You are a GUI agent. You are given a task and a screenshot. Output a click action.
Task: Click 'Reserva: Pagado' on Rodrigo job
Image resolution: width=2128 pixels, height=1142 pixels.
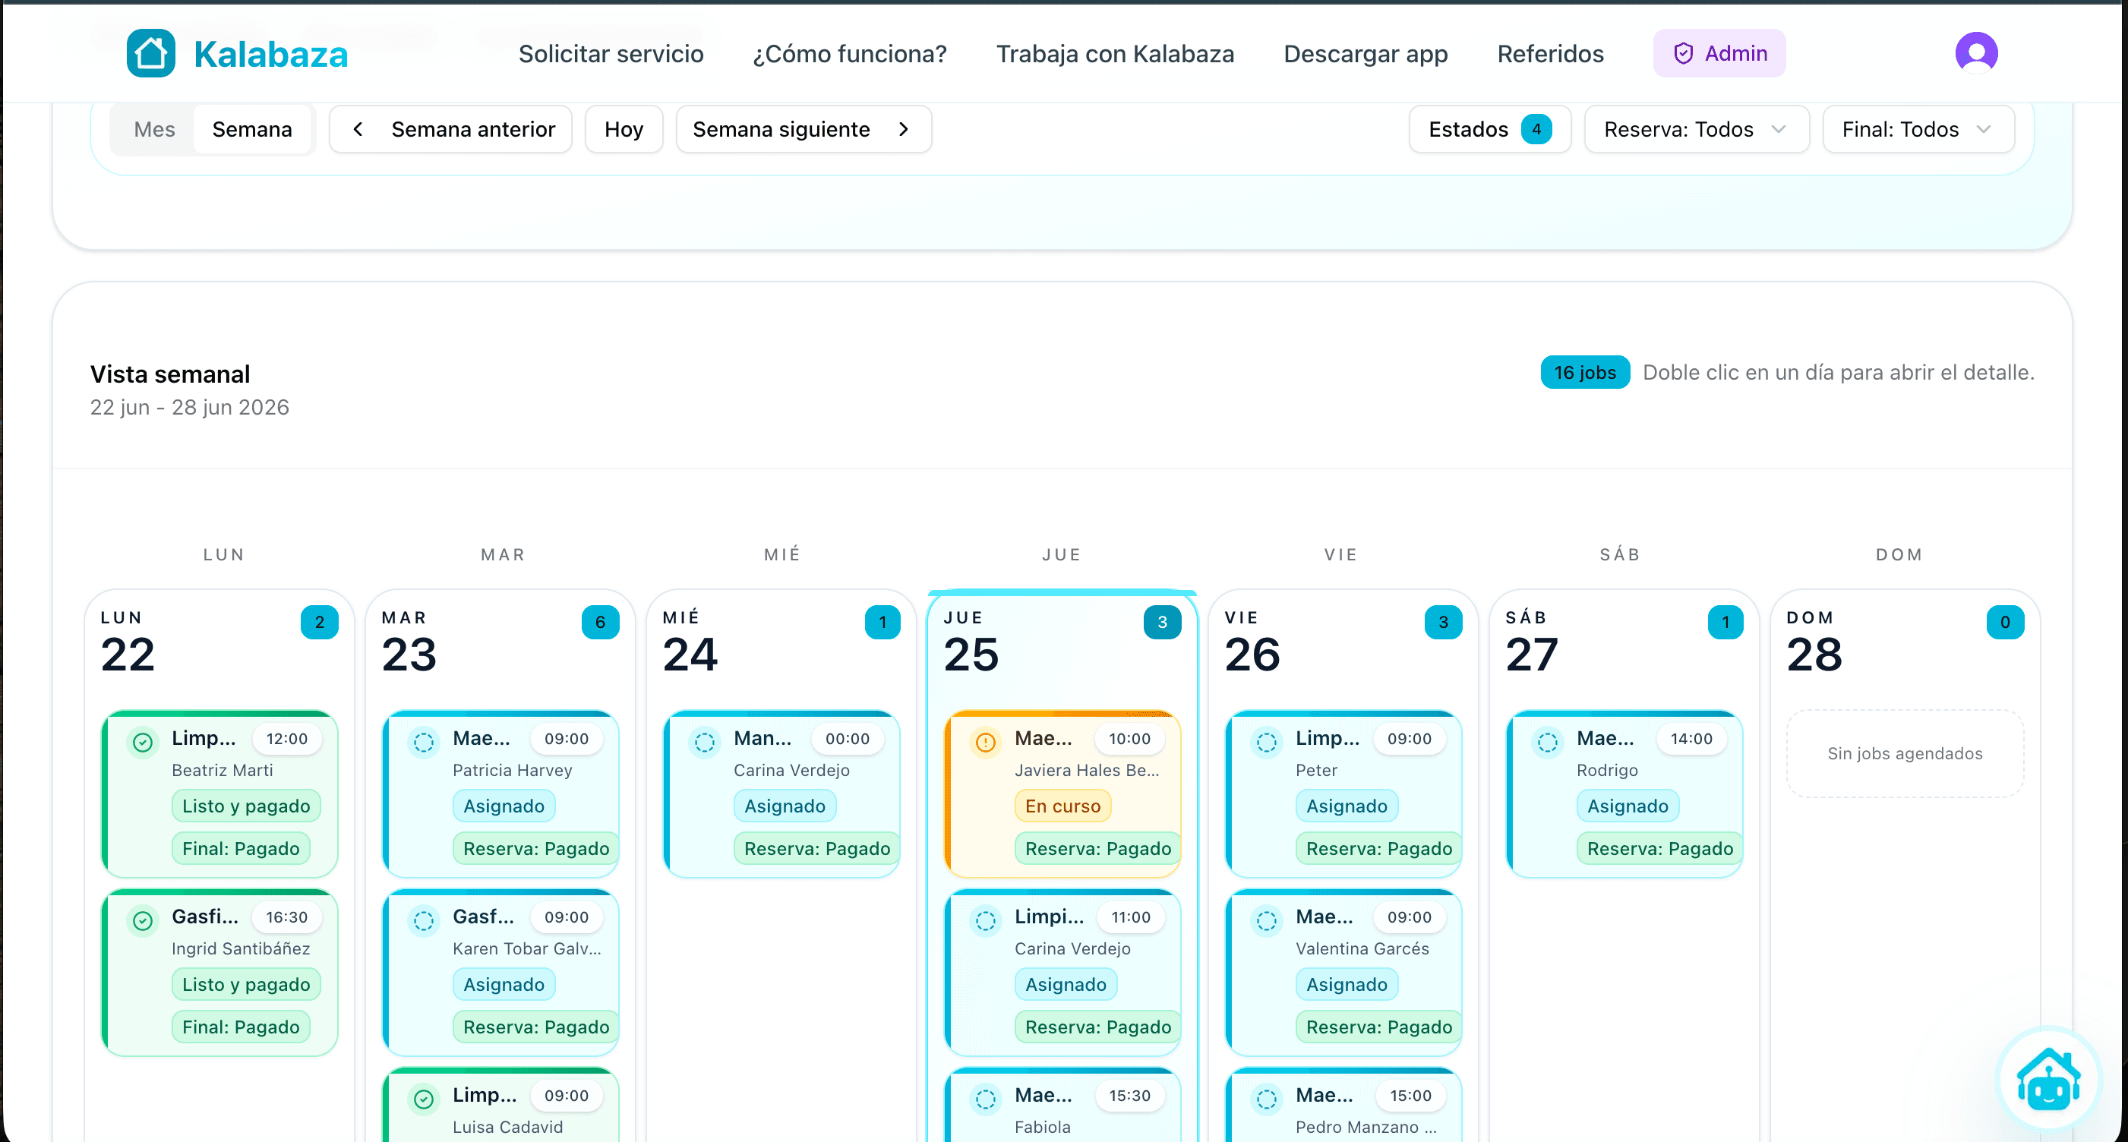click(1659, 849)
